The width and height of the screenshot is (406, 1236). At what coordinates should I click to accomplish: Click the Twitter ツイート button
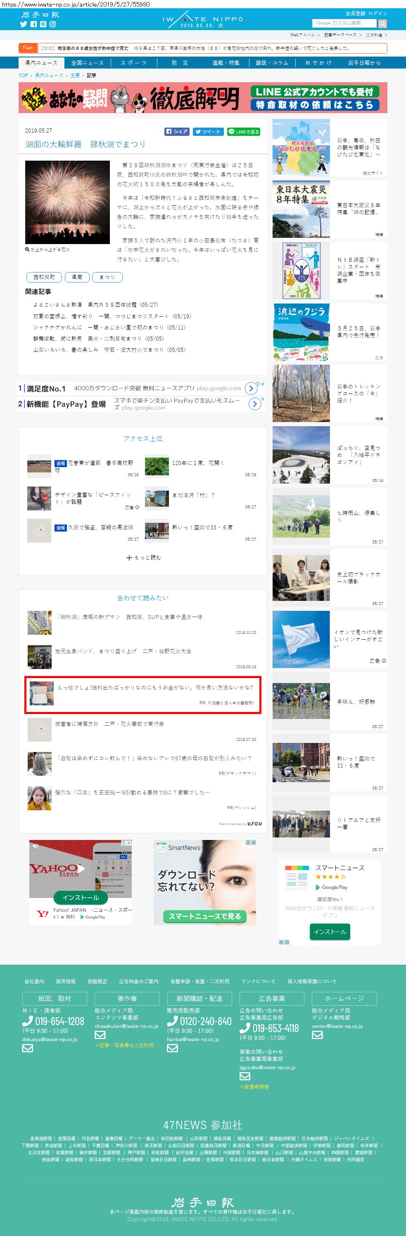[x=208, y=131]
